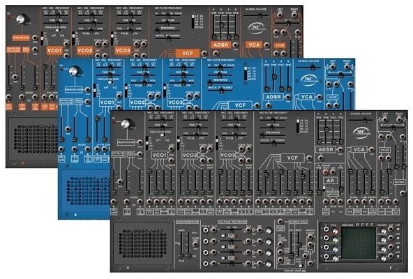Screen dimensions: 413x279
Task: Click top electronic switch jack
Action: point(311,236)
